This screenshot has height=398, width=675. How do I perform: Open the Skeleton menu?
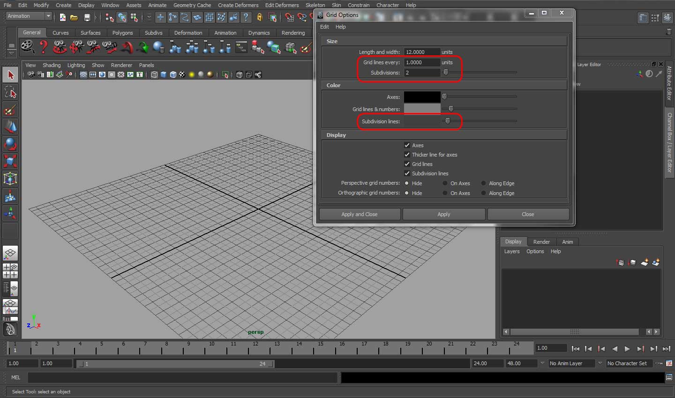pos(315,5)
